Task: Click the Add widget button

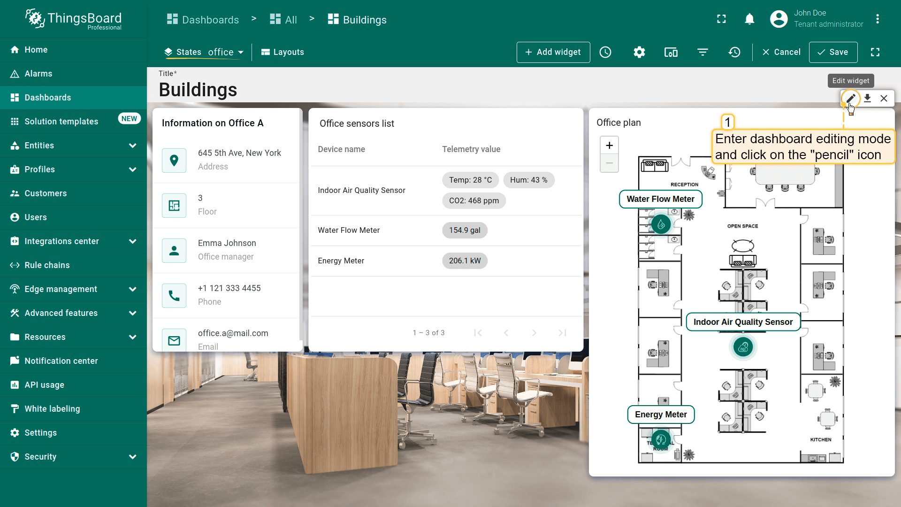Action: (x=553, y=52)
